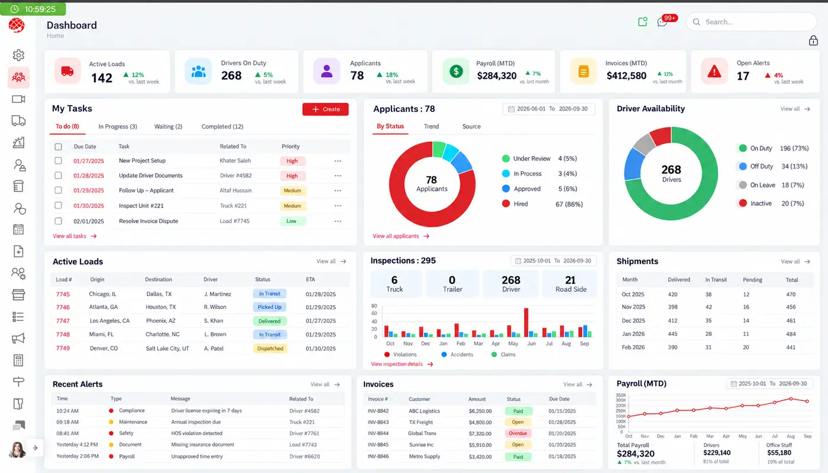This screenshot has height=473, width=828.
Task: Open the View inspection details link
Action: (x=402, y=364)
